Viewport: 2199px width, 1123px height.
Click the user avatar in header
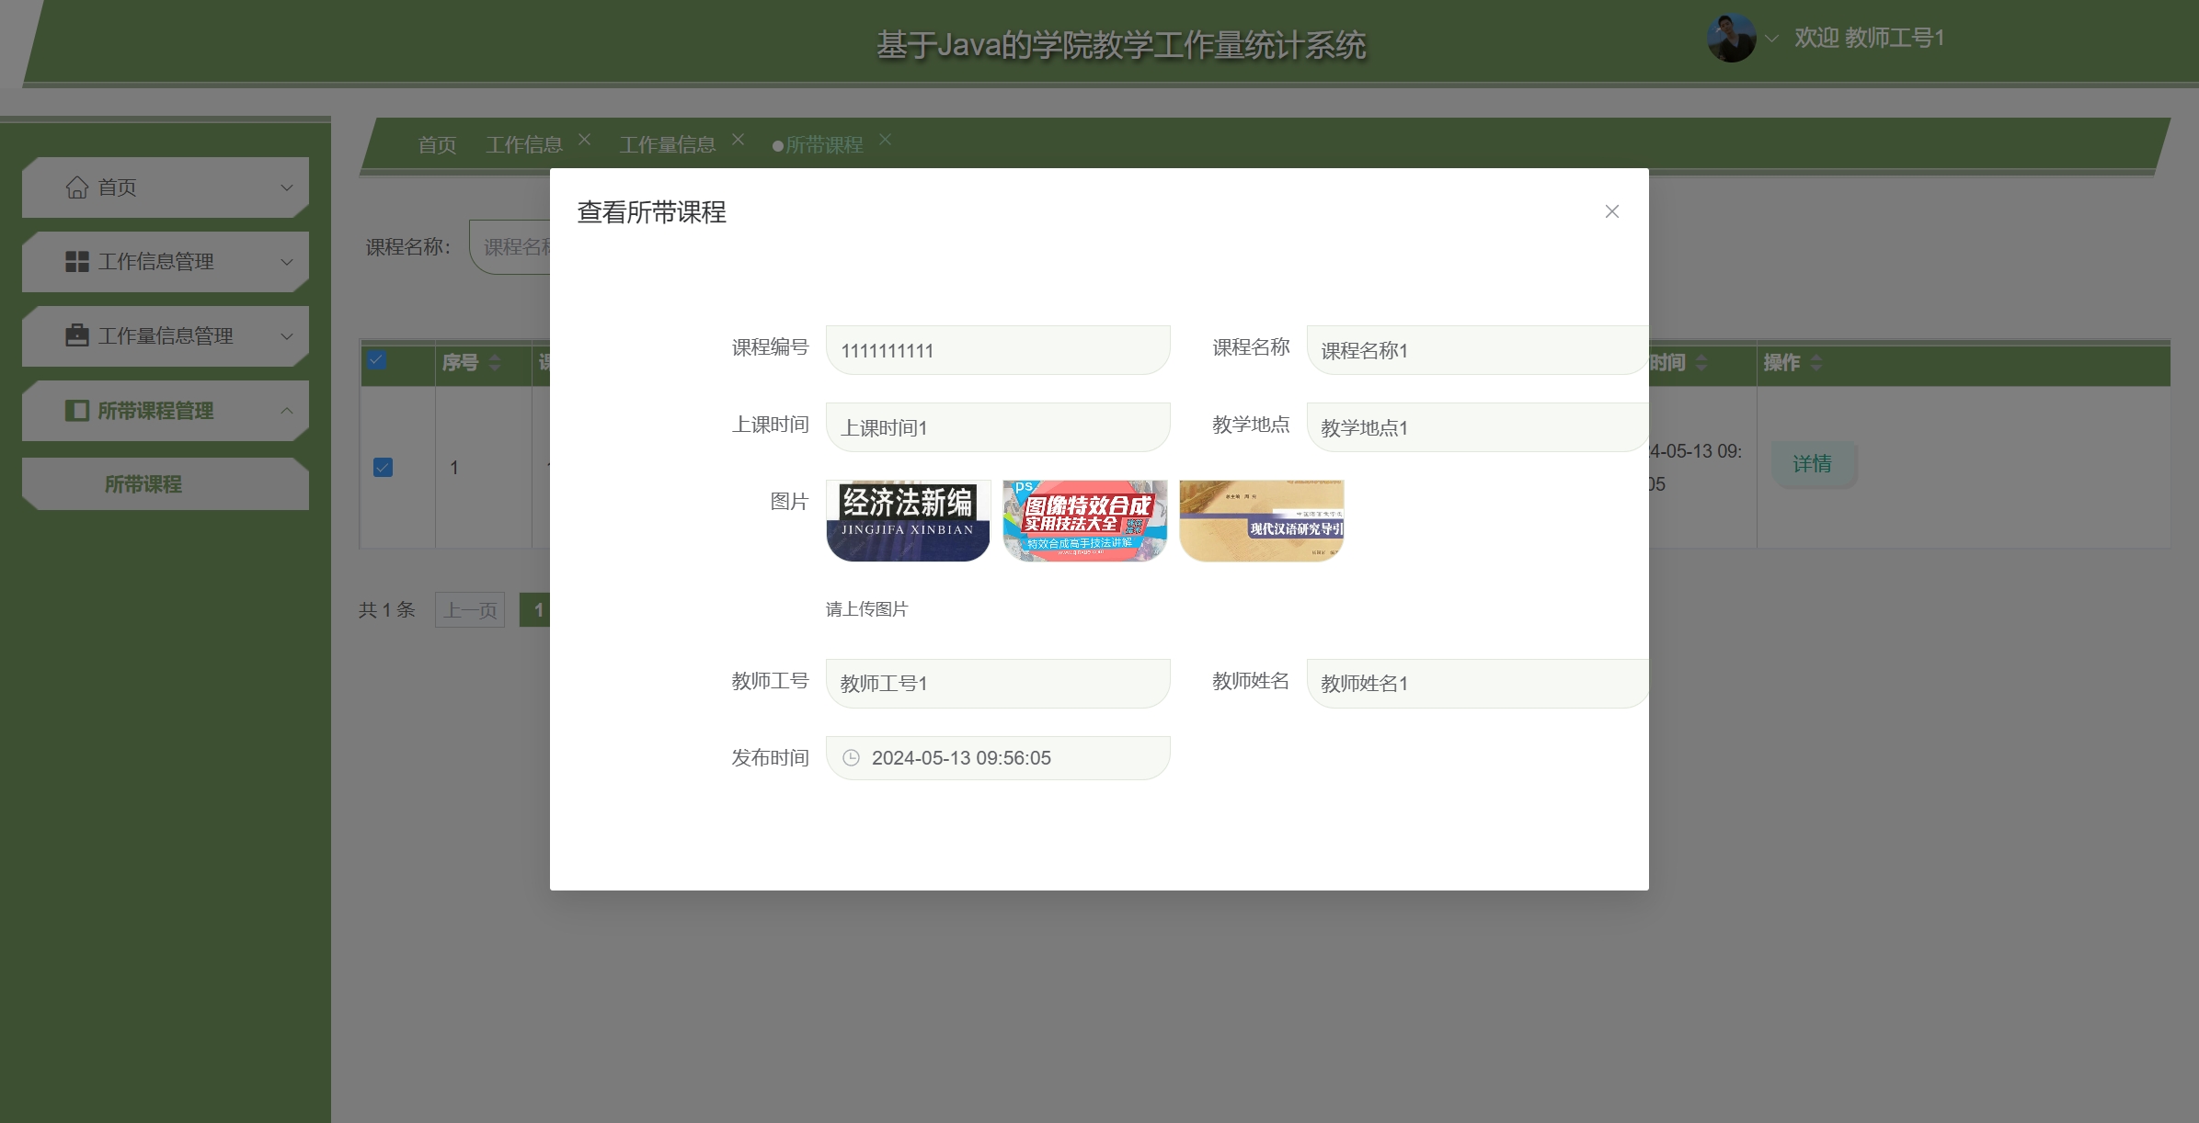[1731, 39]
